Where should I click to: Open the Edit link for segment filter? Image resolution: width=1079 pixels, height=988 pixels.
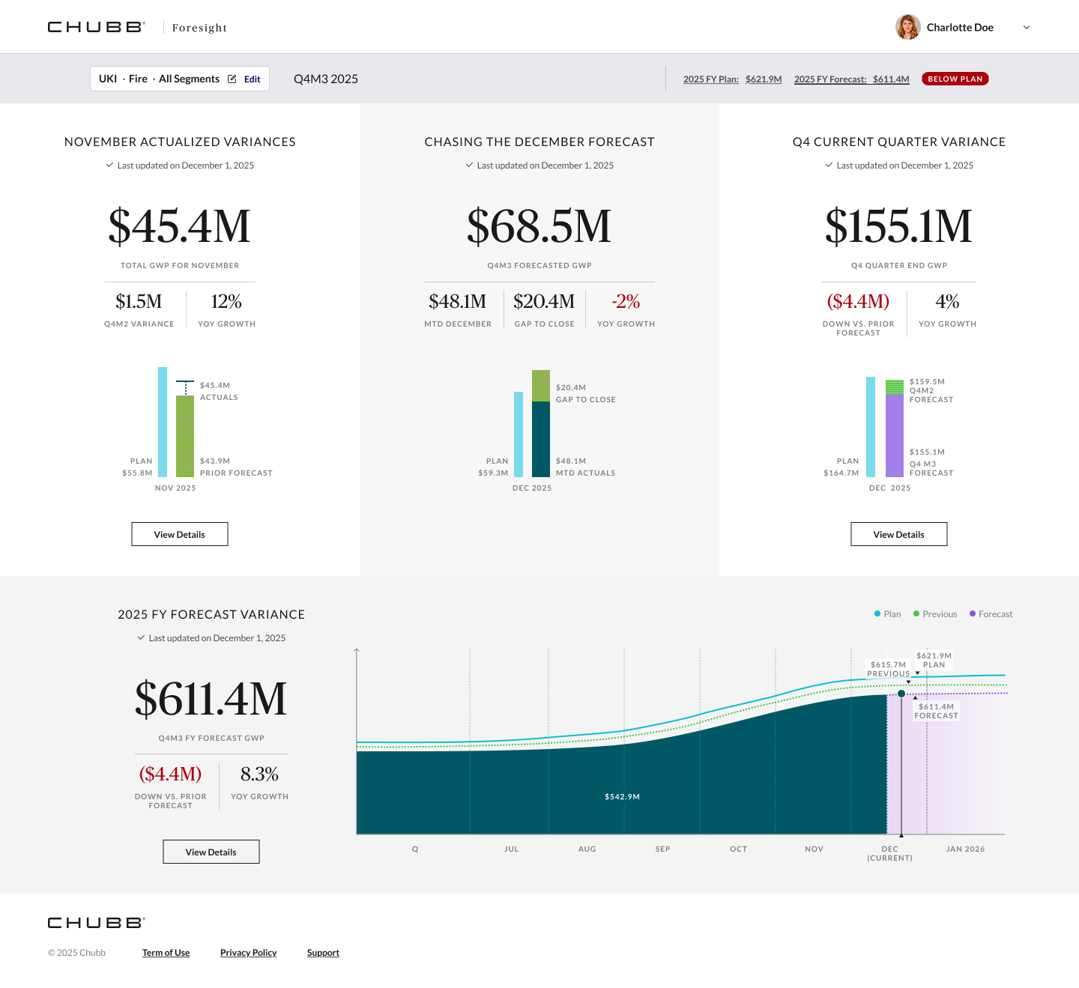point(253,79)
